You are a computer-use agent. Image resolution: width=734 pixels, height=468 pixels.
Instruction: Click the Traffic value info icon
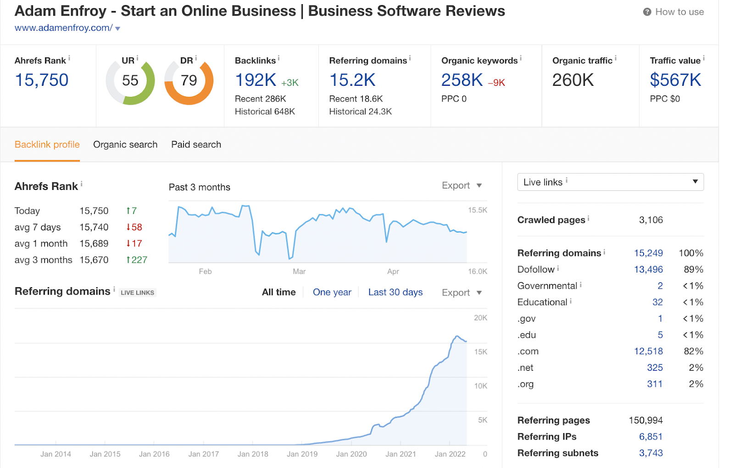(704, 58)
